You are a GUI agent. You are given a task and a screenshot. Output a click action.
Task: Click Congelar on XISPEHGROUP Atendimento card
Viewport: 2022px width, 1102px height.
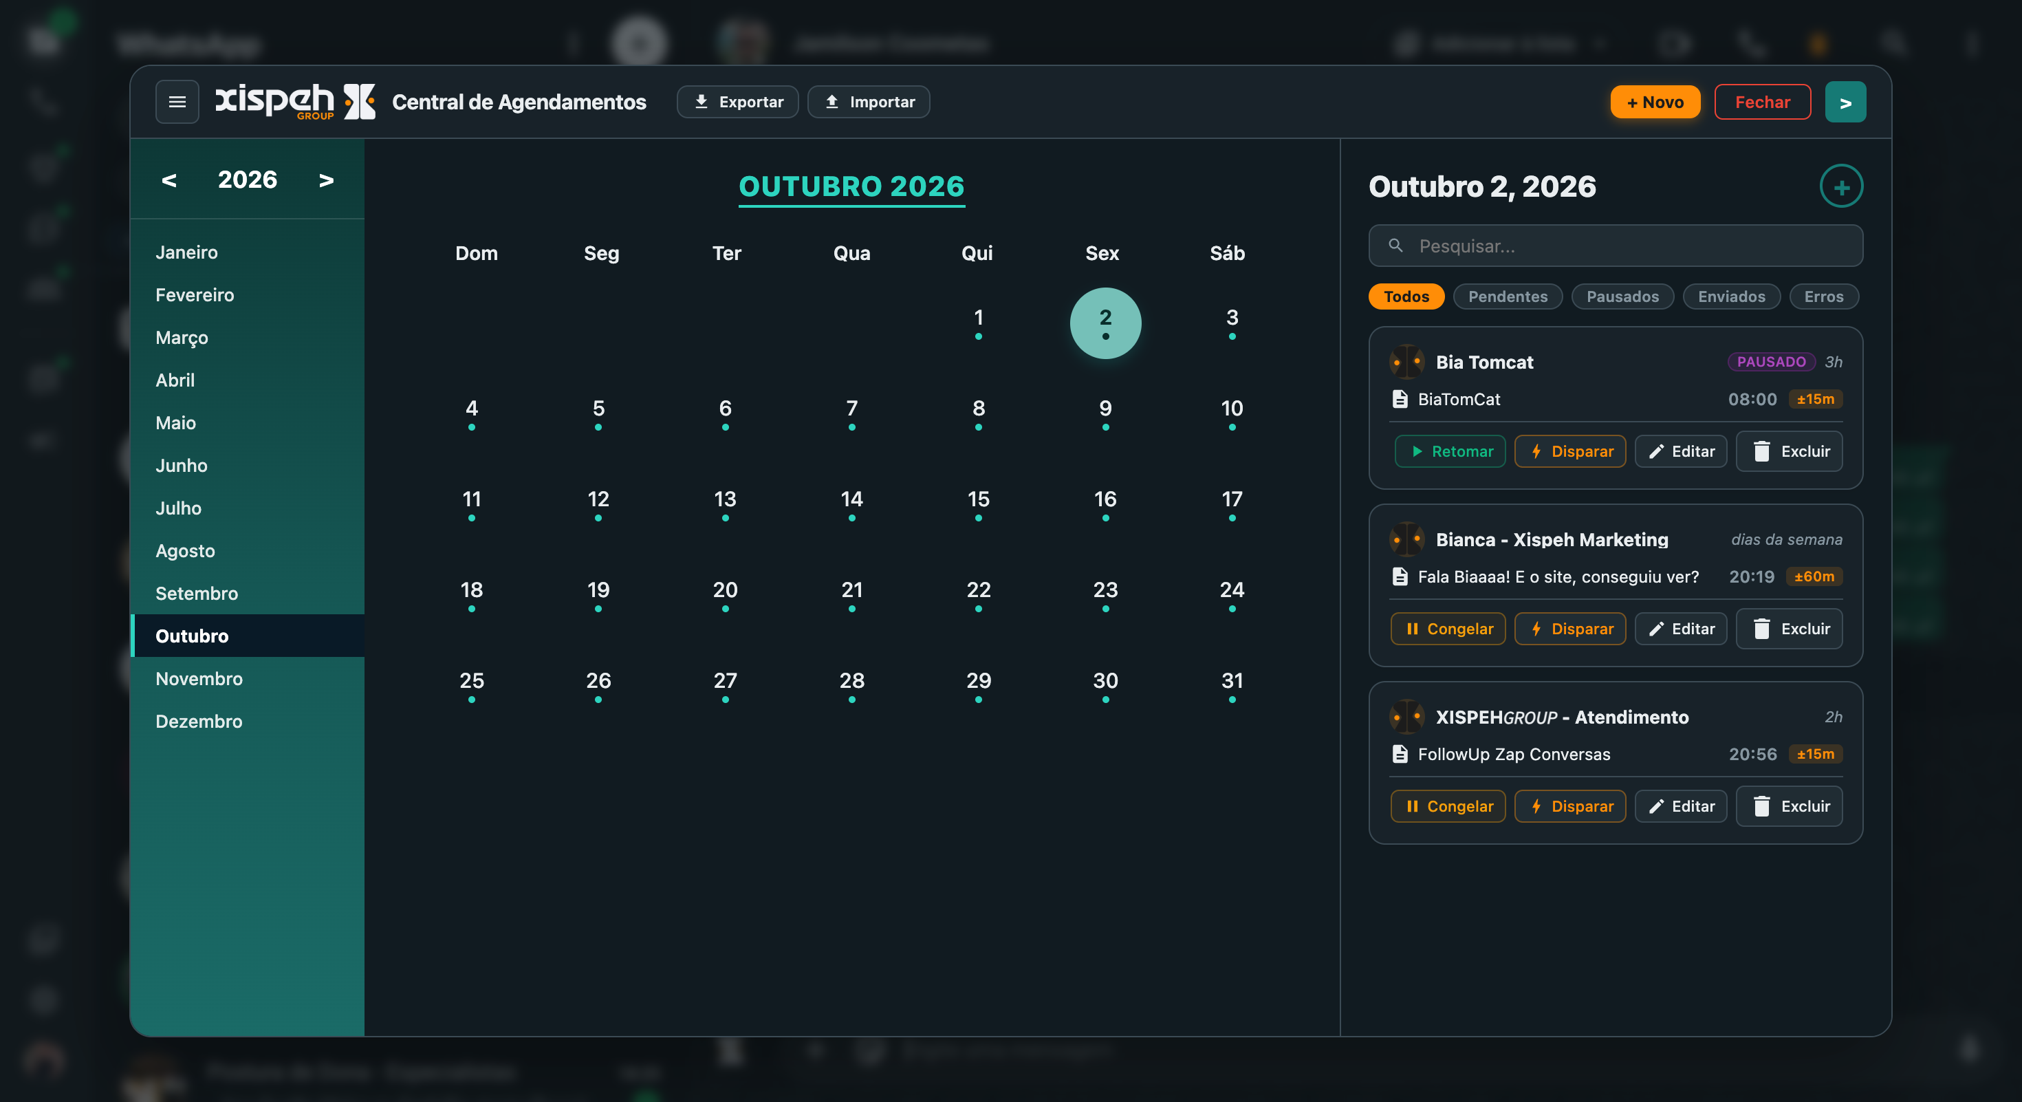pyautogui.click(x=1448, y=806)
